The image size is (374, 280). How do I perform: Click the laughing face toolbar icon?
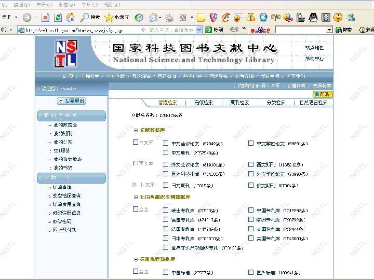(238, 18)
